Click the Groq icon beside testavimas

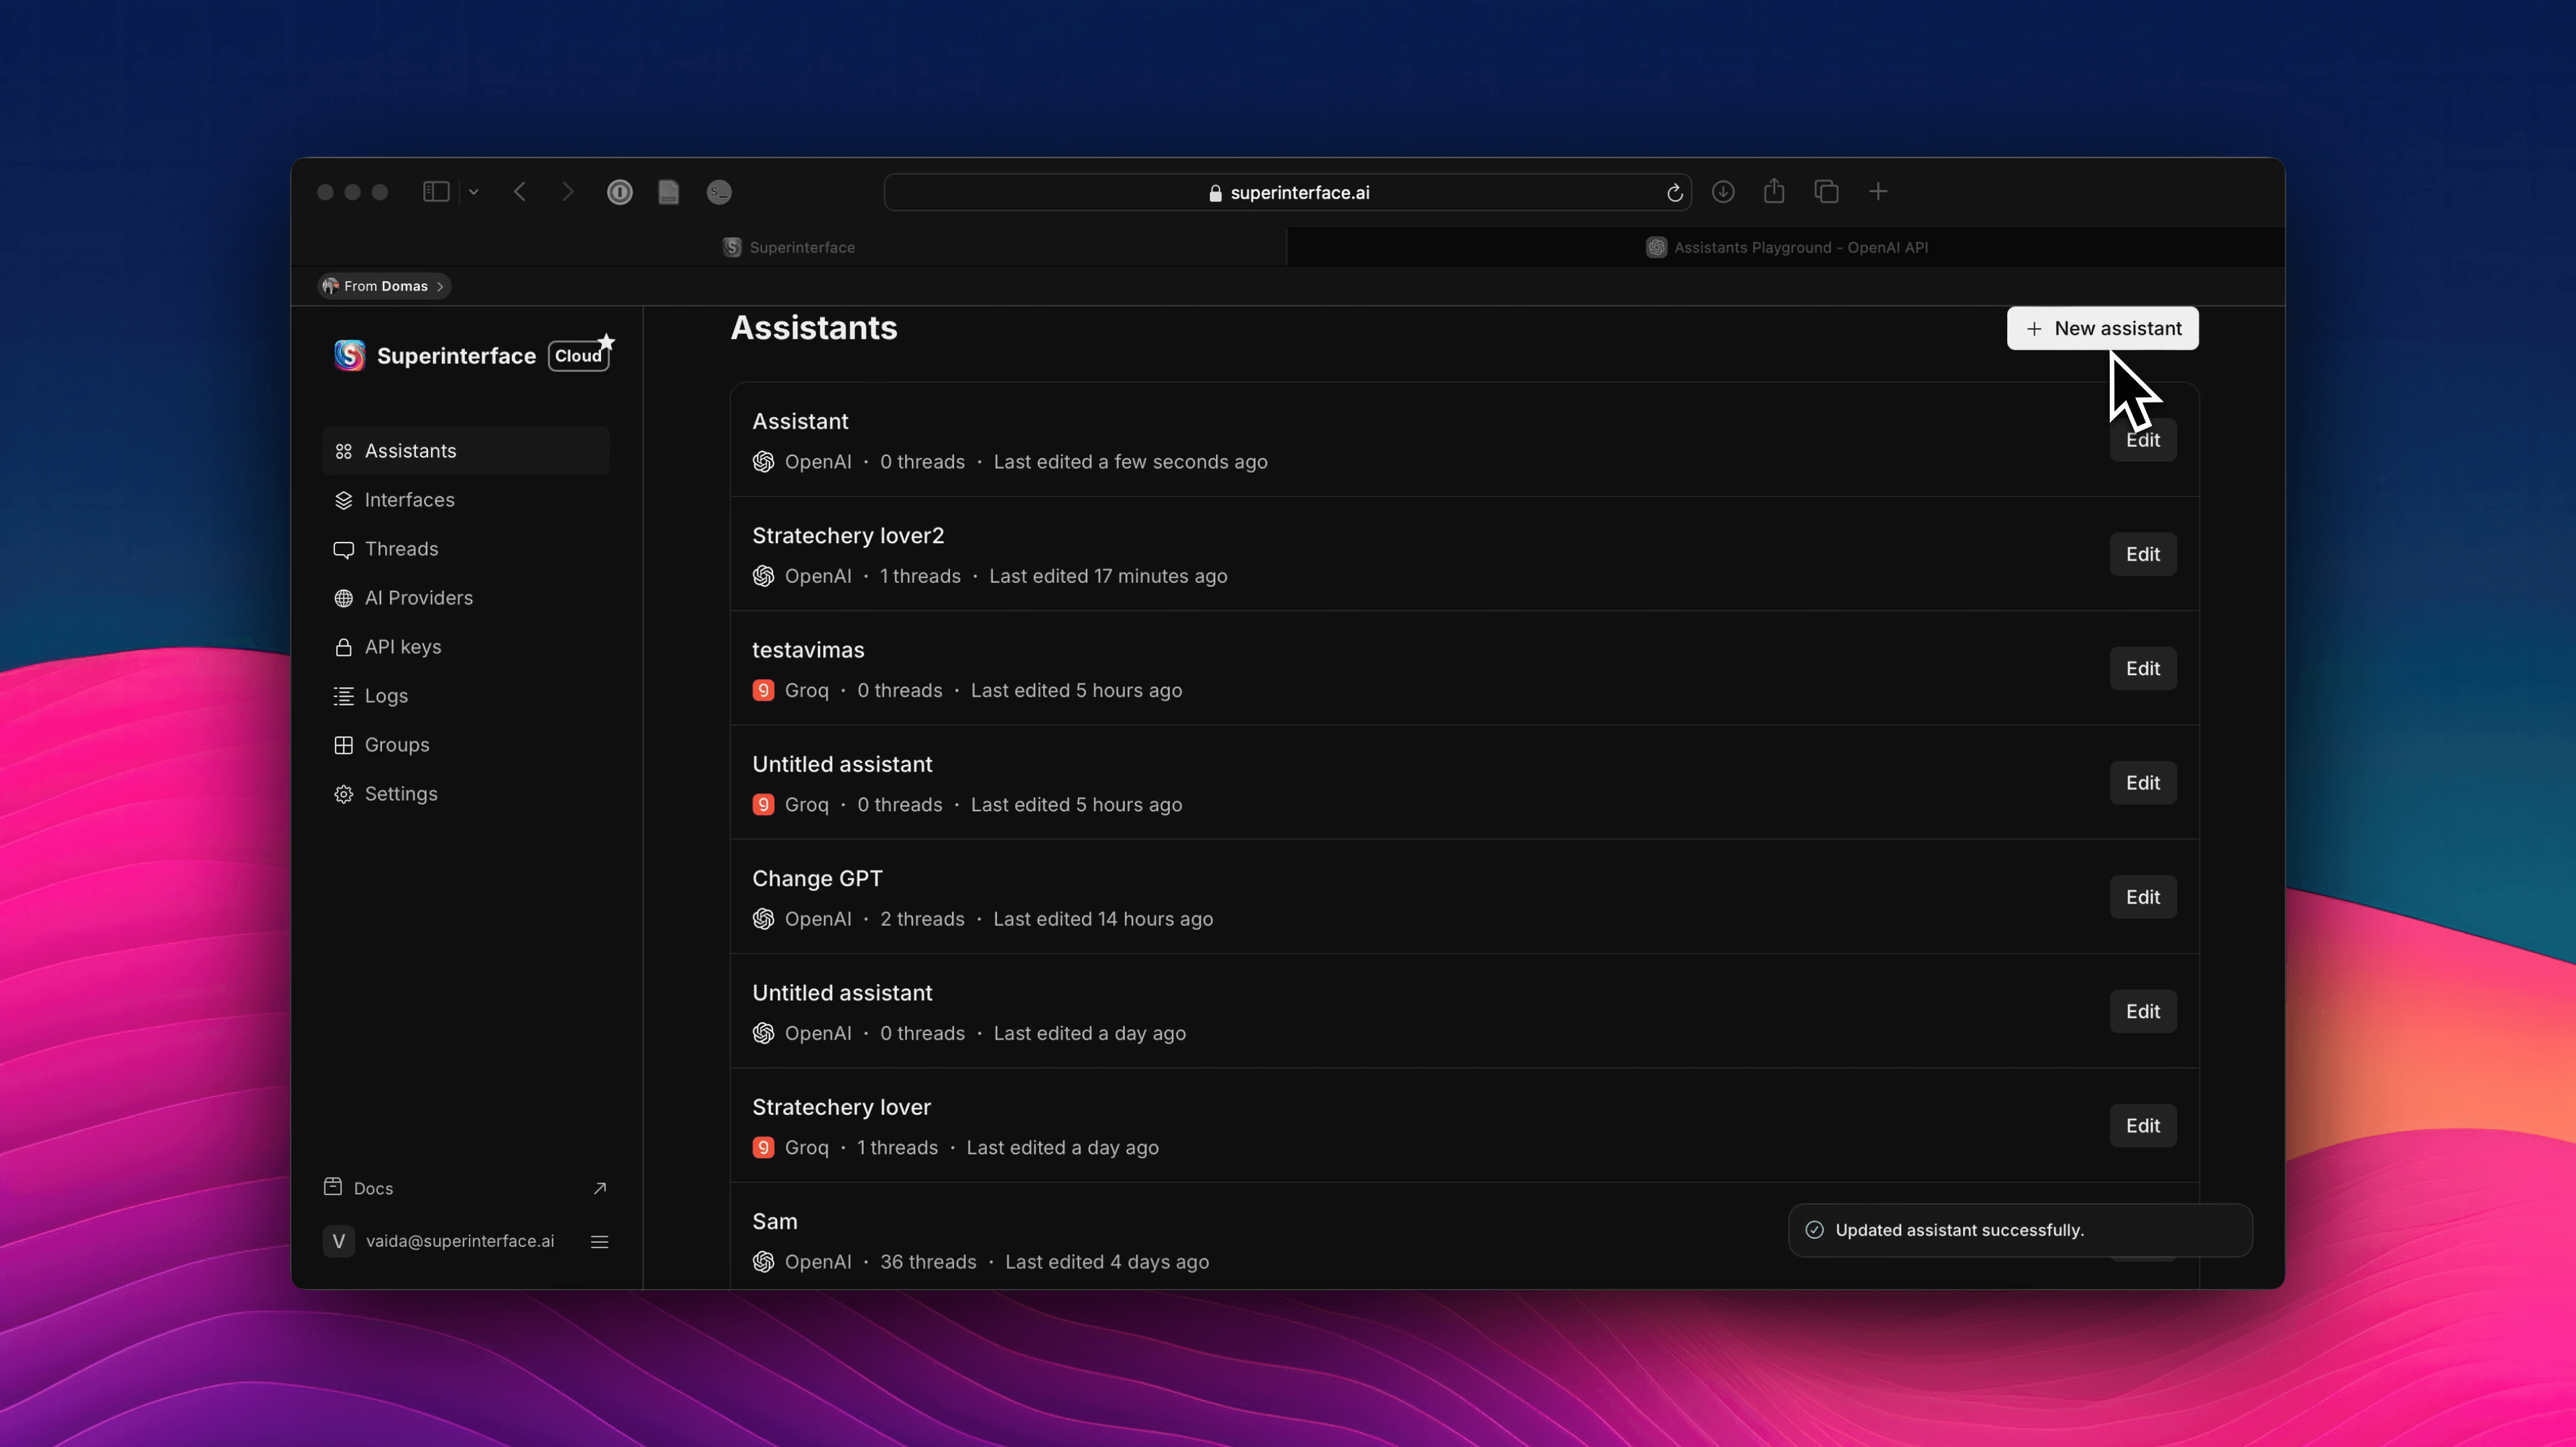coord(763,690)
